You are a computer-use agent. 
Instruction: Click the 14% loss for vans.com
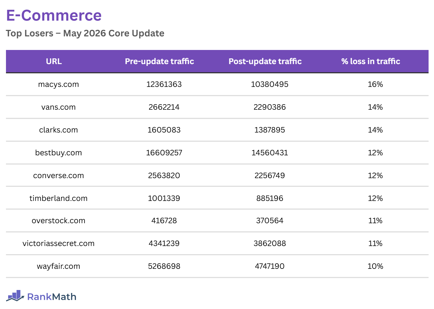375,107
